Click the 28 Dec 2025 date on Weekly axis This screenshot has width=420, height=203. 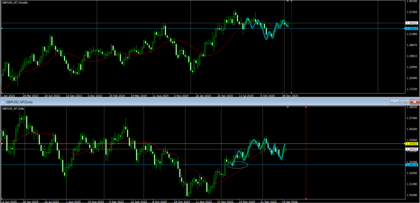tap(289, 95)
